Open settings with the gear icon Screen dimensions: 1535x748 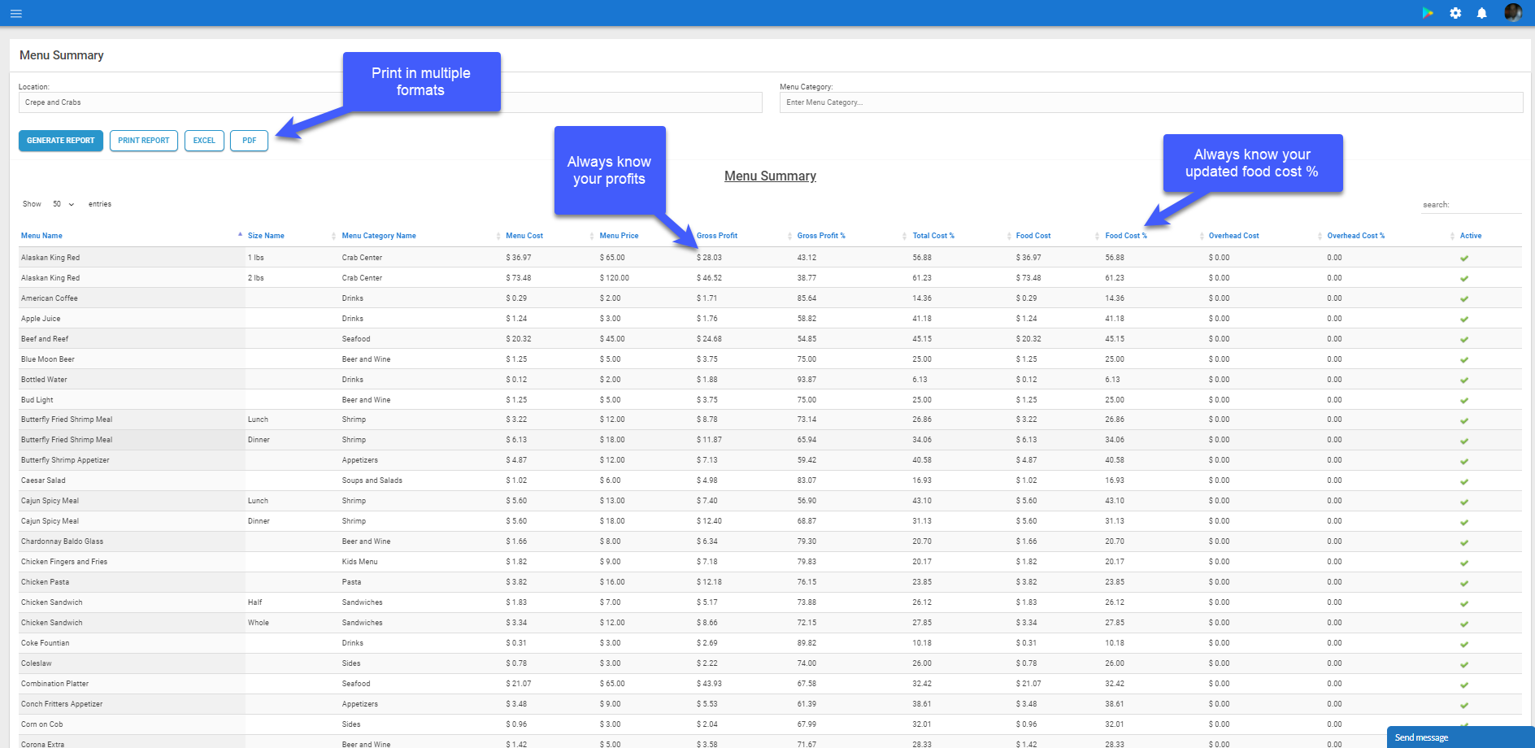(1455, 13)
